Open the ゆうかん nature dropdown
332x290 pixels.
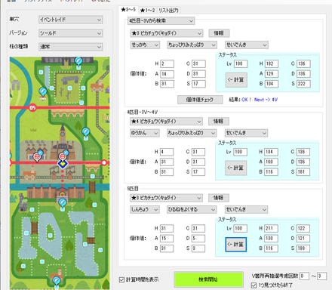click(x=145, y=133)
